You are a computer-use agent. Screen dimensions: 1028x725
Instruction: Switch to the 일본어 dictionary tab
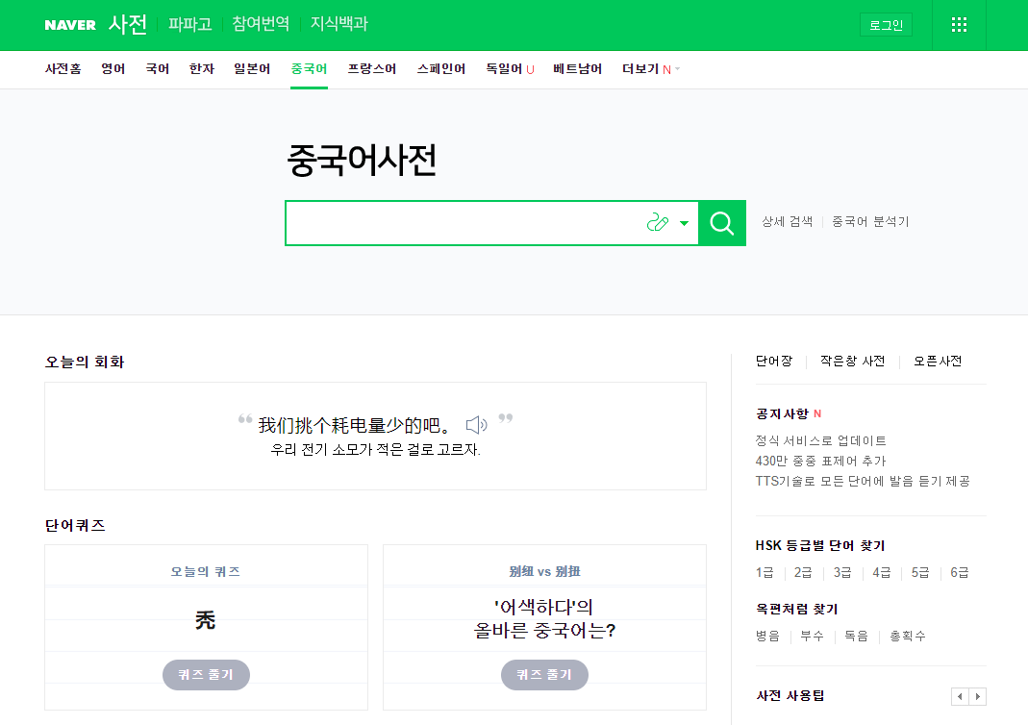click(252, 69)
